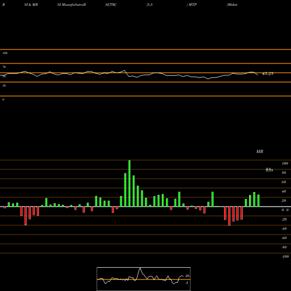Click the 'SI(TM)' header label

click(x=111, y=5)
